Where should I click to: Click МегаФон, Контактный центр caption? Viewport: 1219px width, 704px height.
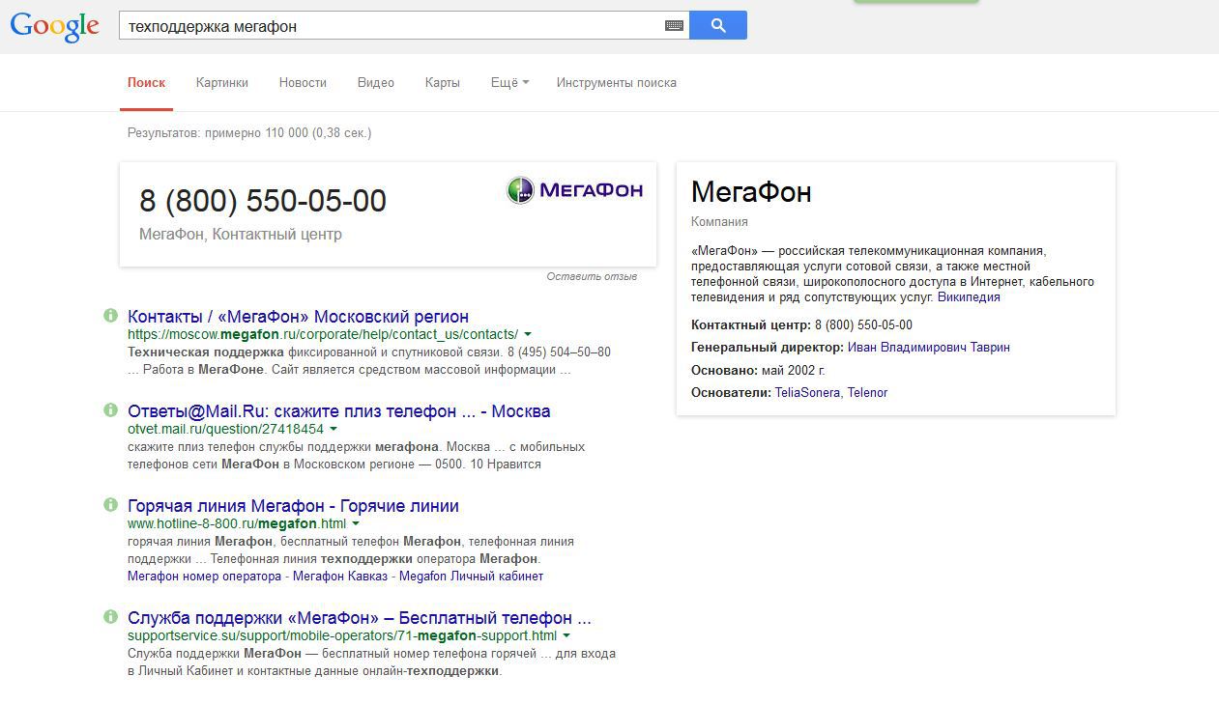[241, 234]
